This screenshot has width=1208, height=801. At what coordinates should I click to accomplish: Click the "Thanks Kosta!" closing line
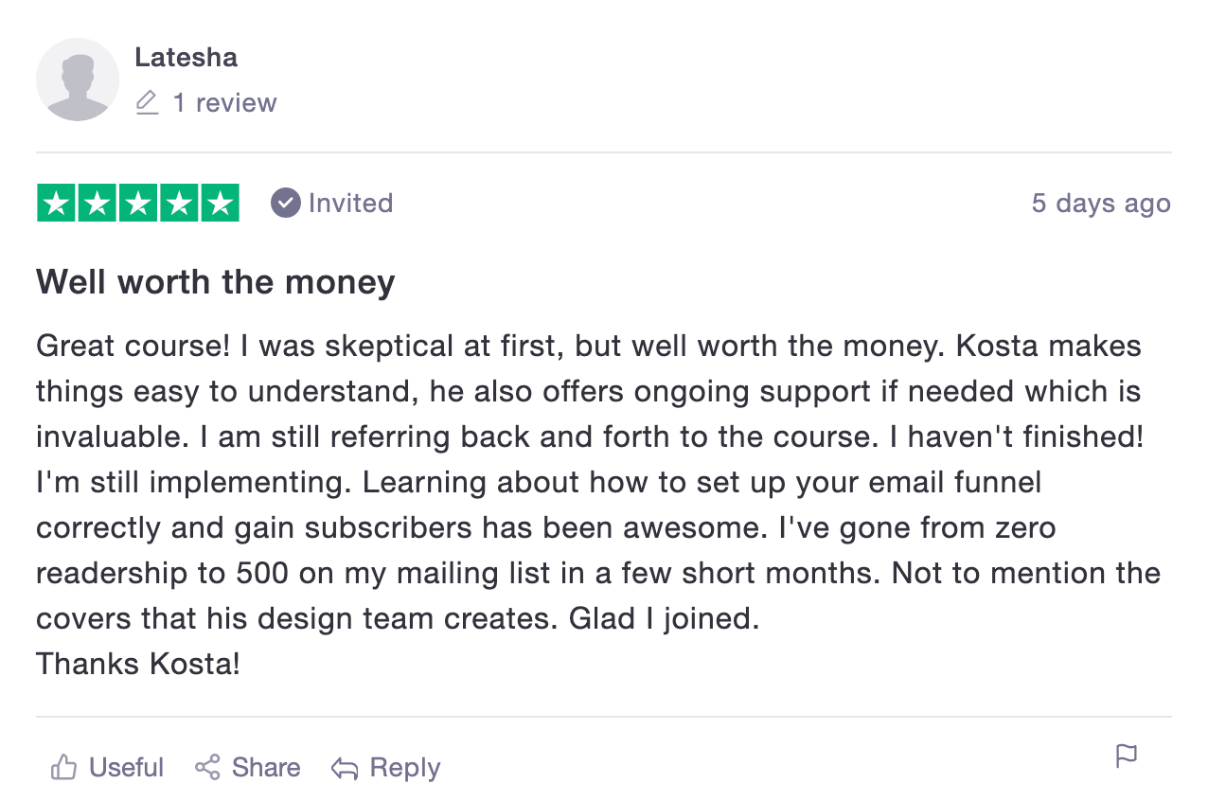tap(138, 663)
